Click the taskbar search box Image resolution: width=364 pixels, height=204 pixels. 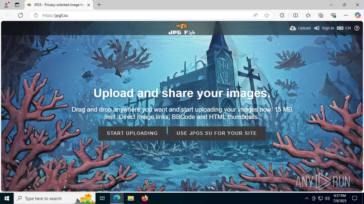point(55,198)
